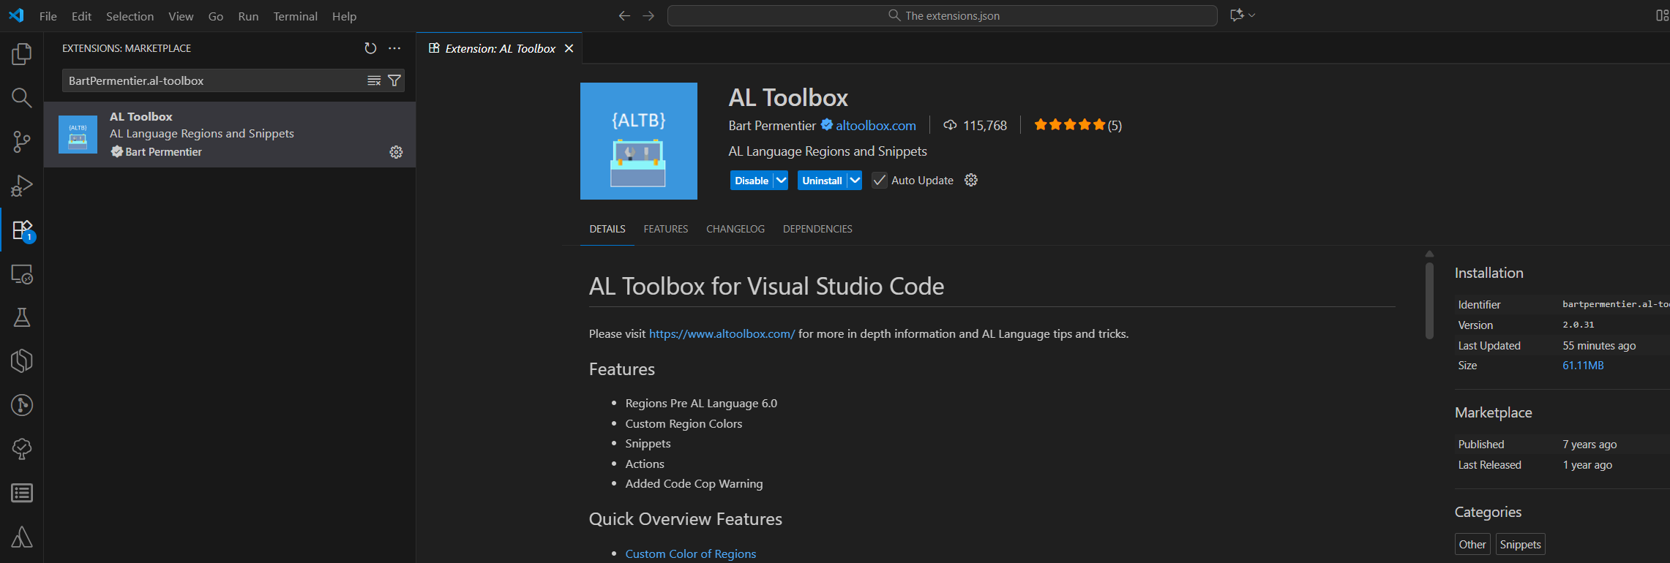The height and width of the screenshot is (563, 1670).
Task: Open the Search view in activity bar
Action: point(22,98)
